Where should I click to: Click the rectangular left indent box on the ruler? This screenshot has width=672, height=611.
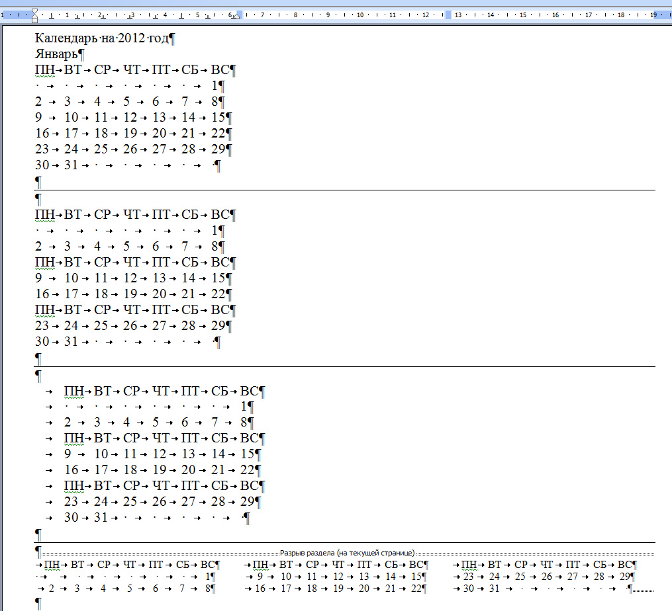point(34,20)
